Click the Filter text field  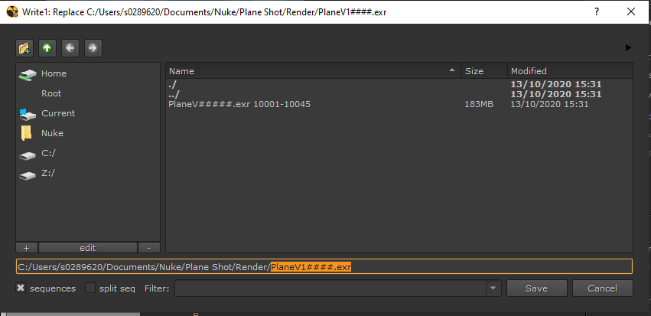point(331,288)
